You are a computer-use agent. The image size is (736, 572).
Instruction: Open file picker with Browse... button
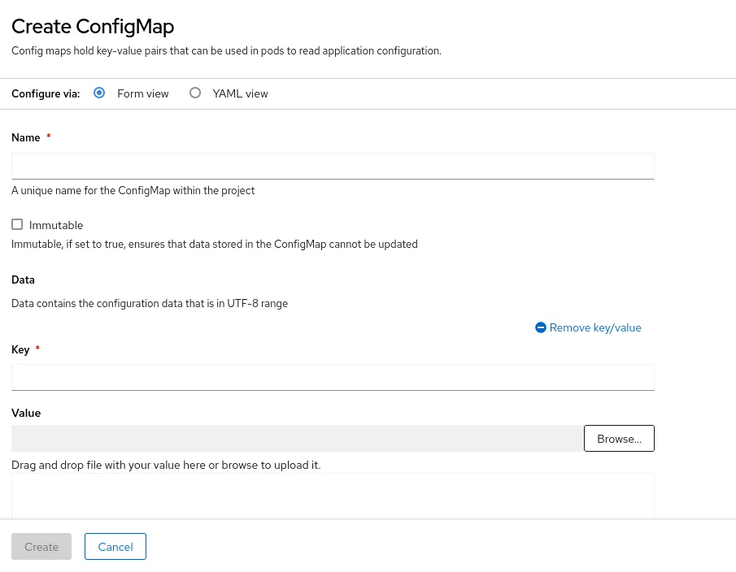(x=619, y=438)
